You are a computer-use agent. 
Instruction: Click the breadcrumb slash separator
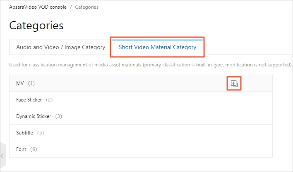click(x=70, y=7)
